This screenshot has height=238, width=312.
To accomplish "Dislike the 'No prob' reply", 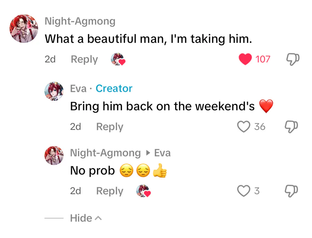I will pos(291,191).
